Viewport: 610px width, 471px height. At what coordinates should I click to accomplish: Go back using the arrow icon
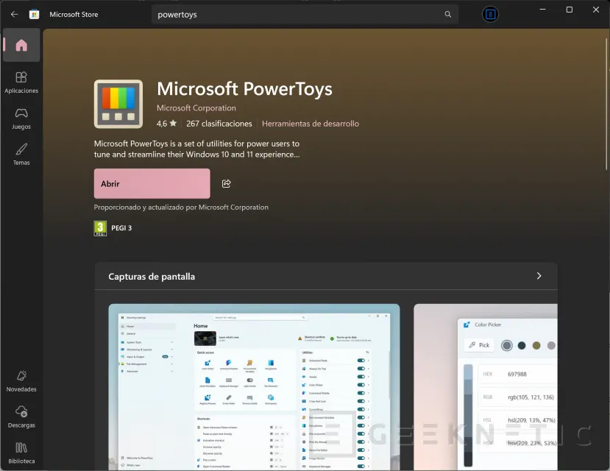(x=15, y=15)
